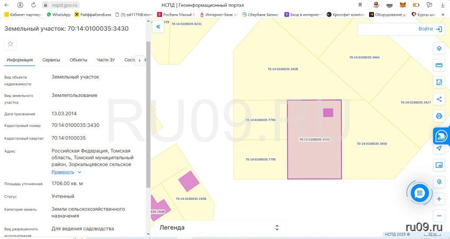Image resolution: width=450 pixels, height=239 pixels.
Task: Select the ruler measurement tool
Action: point(439,65)
